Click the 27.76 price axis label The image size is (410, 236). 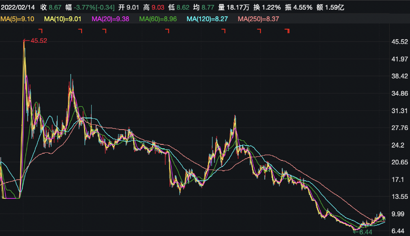click(x=400, y=128)
